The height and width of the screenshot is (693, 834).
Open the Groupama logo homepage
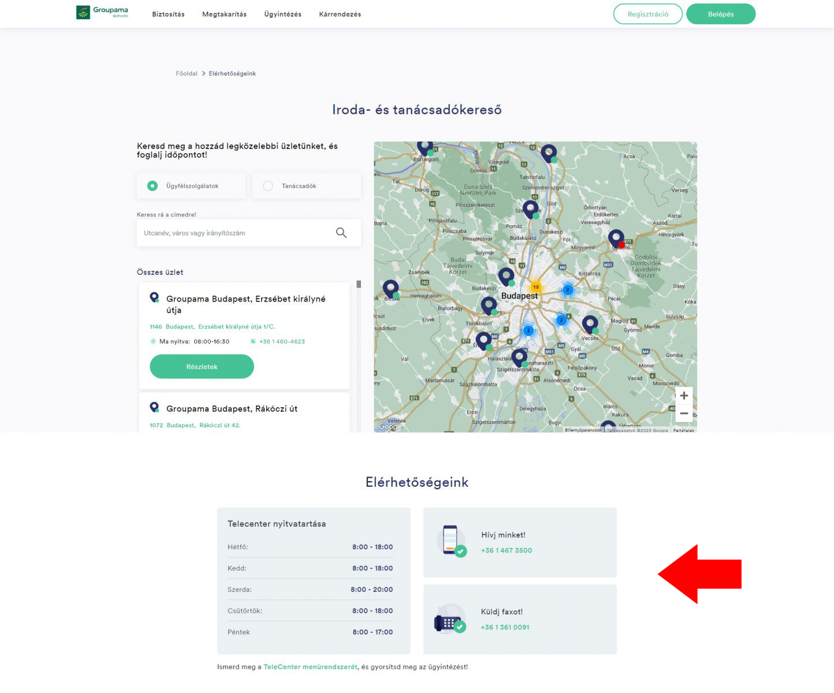pyautogui.click(x=102, y=13)
